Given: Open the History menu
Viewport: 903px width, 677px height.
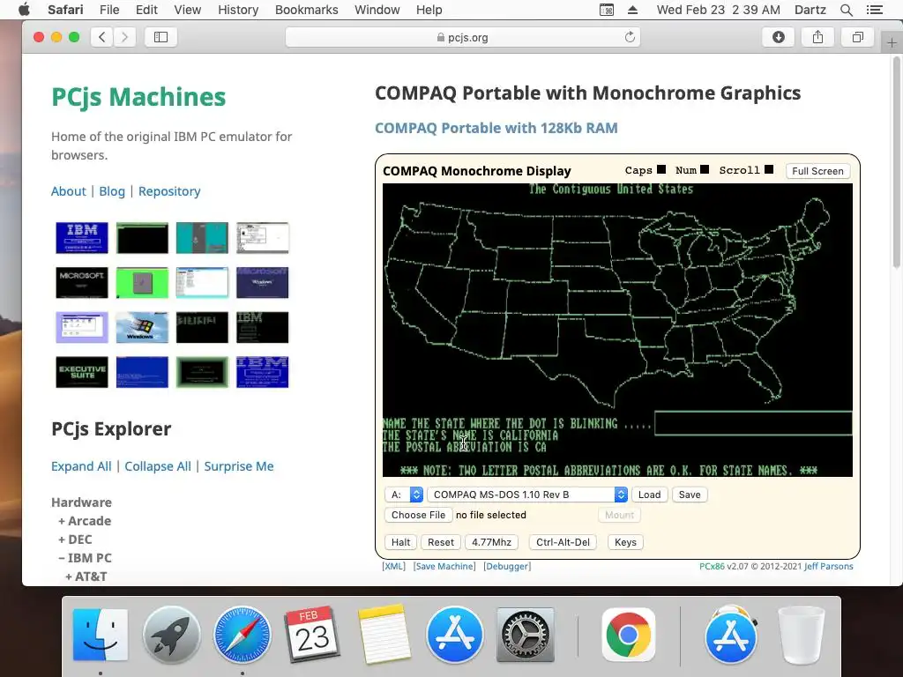Looking at the screenshot, I should tap(238, 10).
